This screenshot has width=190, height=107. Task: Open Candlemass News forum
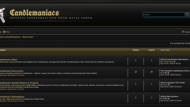click(9, 60)
